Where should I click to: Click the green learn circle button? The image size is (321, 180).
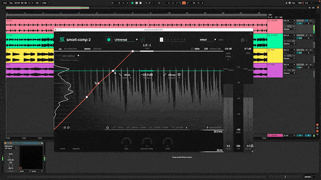(x=109, y=40)
